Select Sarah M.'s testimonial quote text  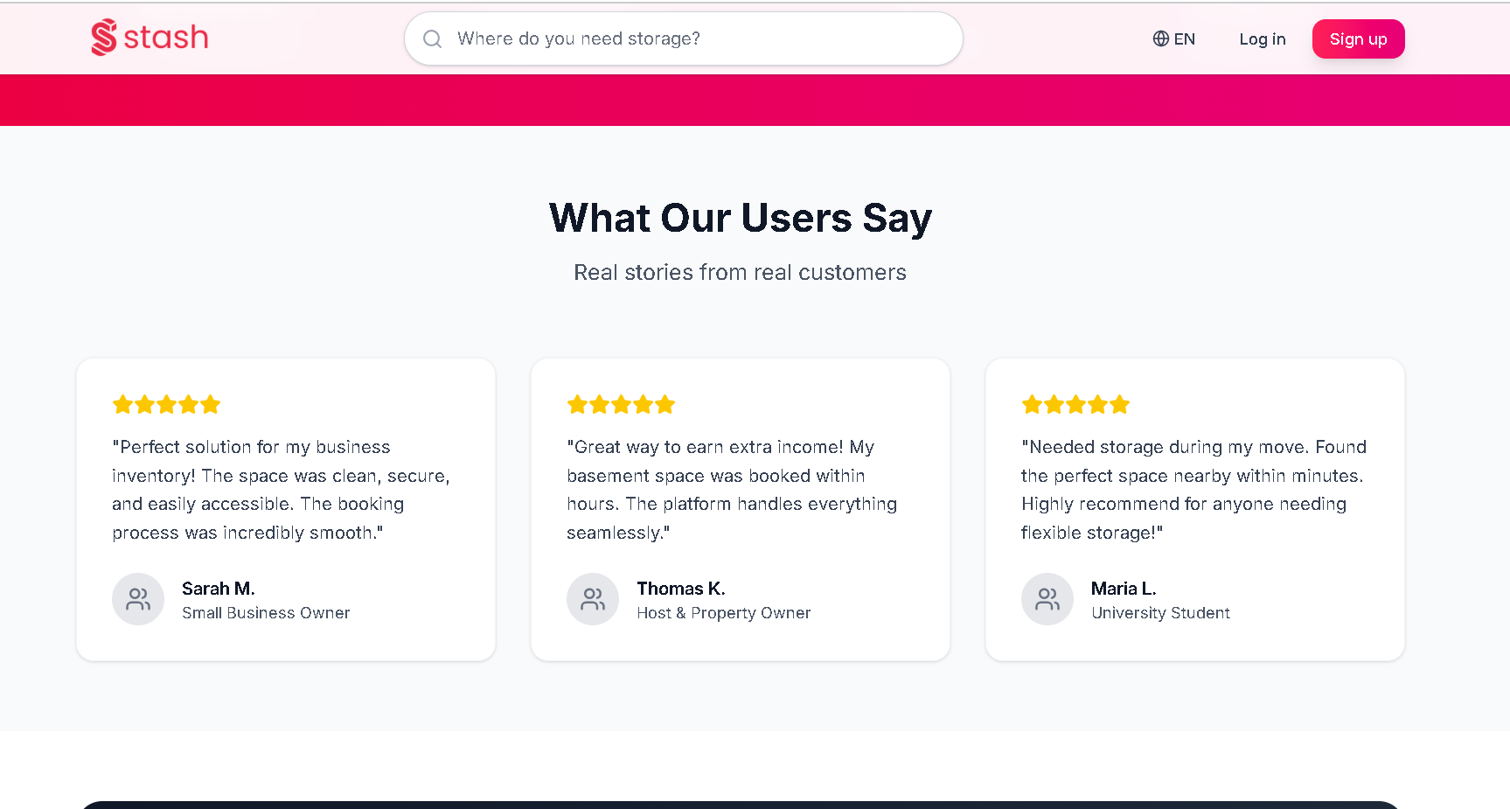coord(281,490)
